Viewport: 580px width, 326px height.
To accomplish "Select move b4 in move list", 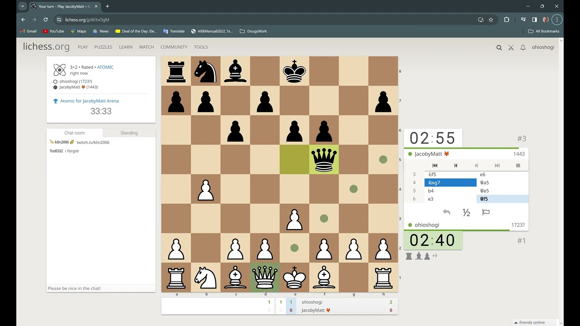I will (x=450, y=191).
